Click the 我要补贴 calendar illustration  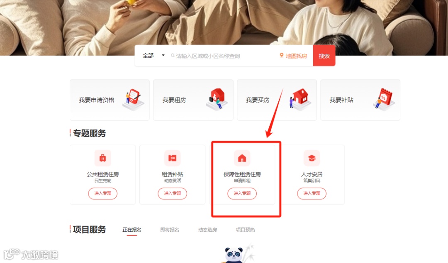tap(384, 100)
